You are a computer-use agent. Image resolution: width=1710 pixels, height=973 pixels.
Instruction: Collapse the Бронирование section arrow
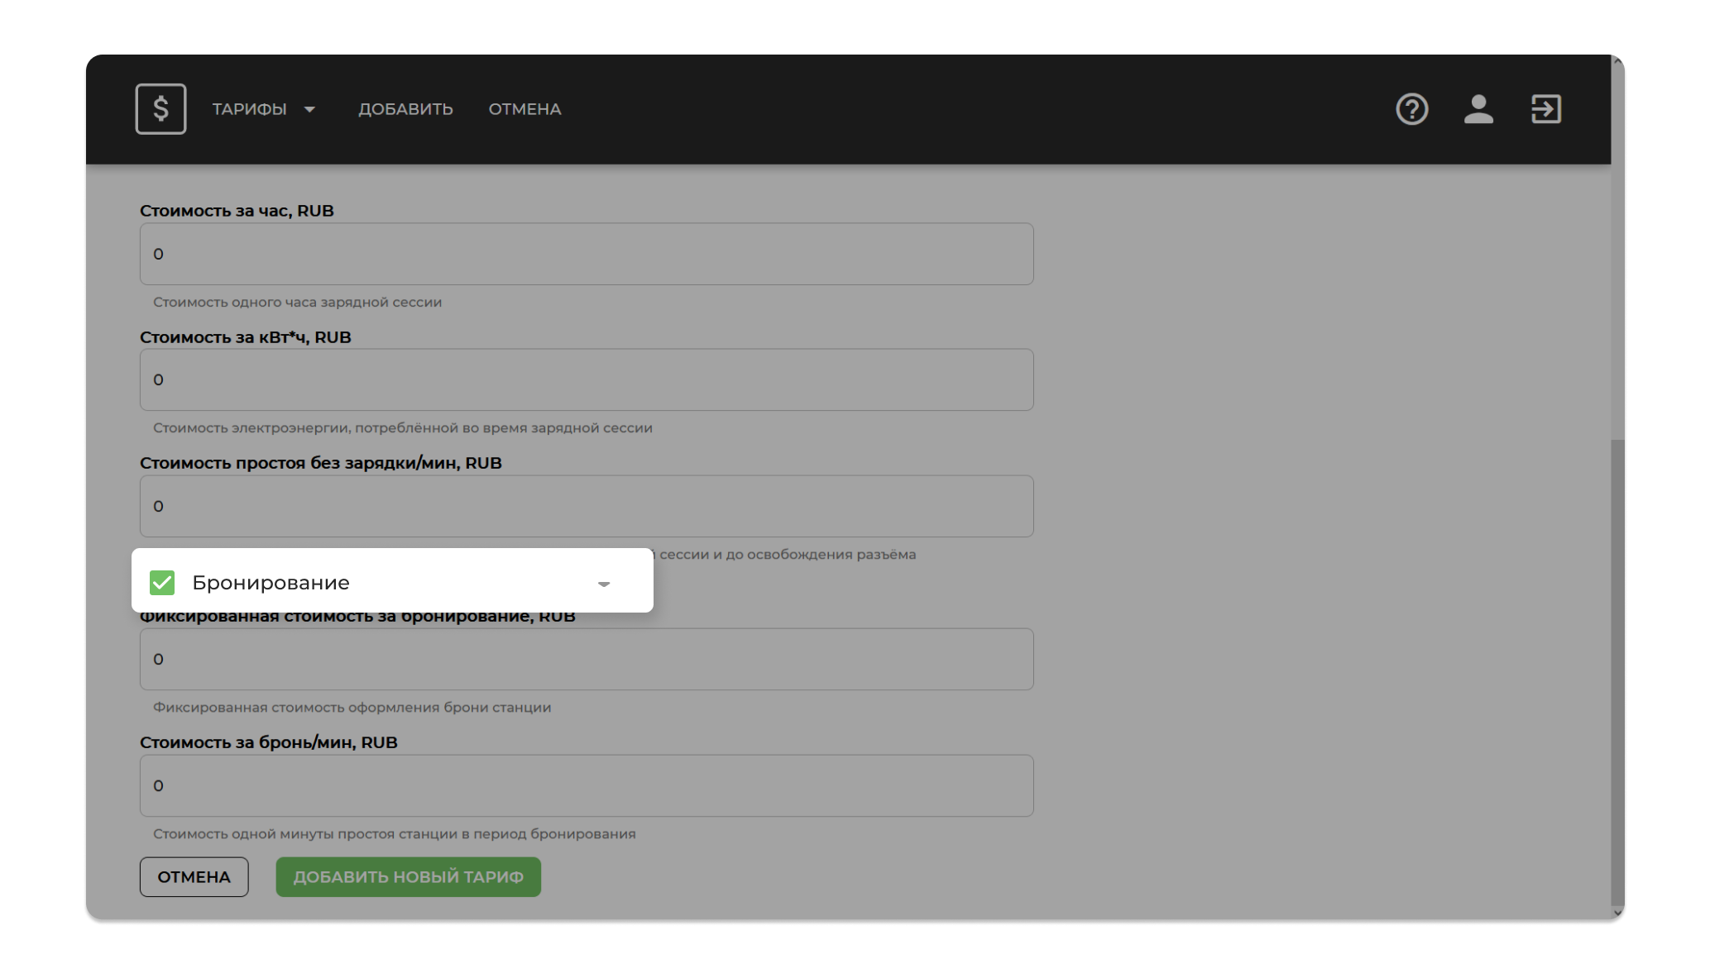[x=604, y=584]
